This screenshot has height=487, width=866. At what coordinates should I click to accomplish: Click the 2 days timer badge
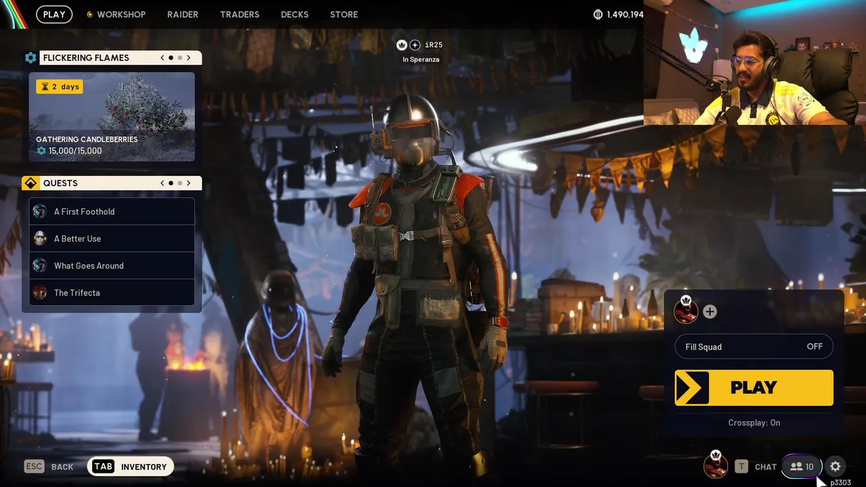click(60, 87)
